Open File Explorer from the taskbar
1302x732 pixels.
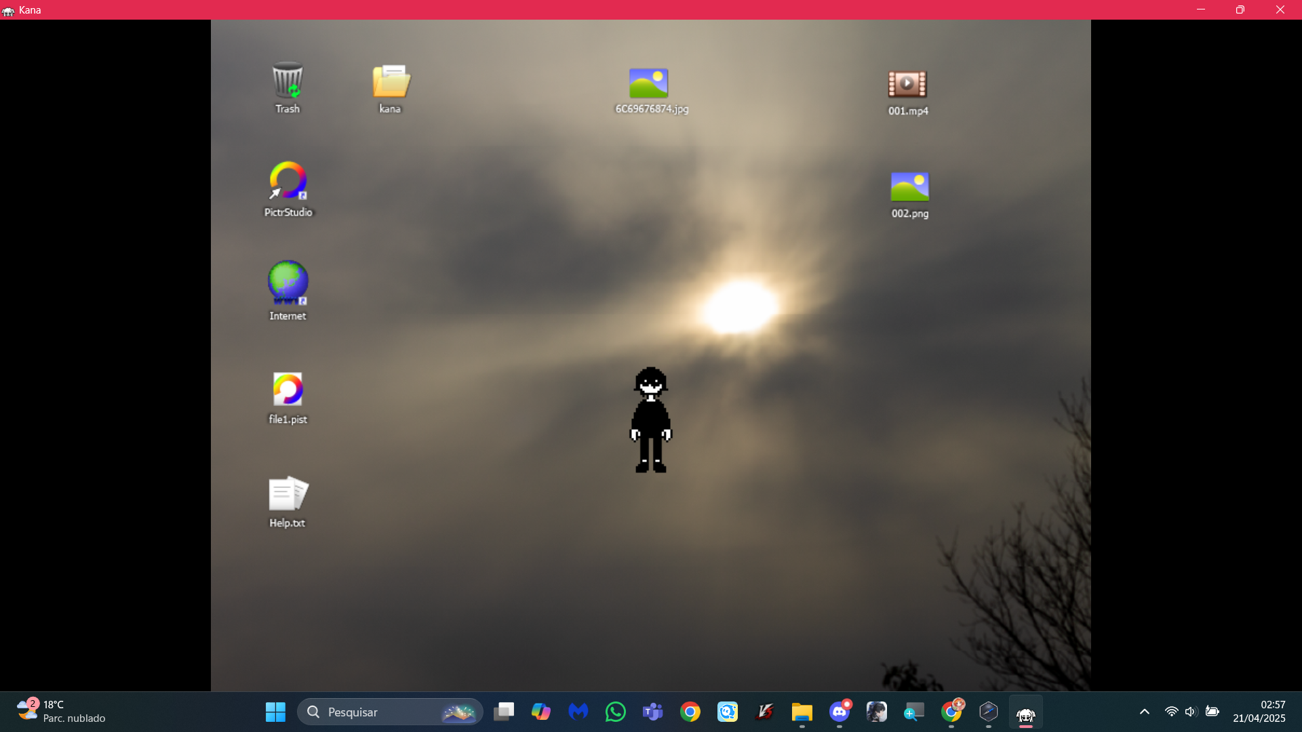click(802, 712)
